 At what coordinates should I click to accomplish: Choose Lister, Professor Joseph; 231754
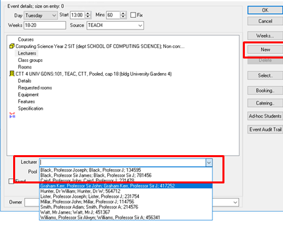point(126,197)
